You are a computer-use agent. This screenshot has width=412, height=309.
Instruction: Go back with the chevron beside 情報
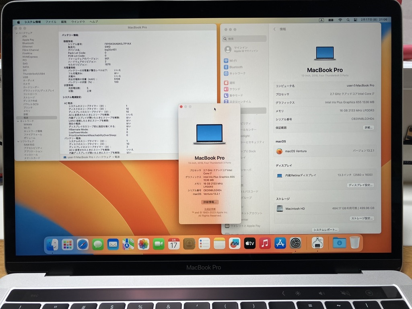[x=274, y=29]
